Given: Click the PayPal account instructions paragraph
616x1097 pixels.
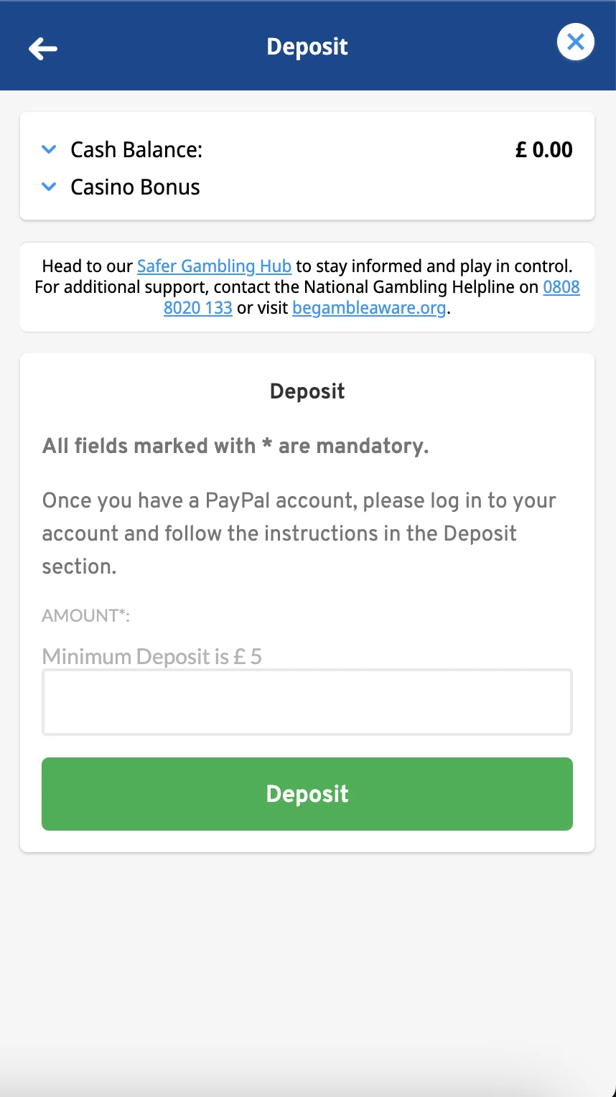Looking at the screenshot, I should click(299, 533).
